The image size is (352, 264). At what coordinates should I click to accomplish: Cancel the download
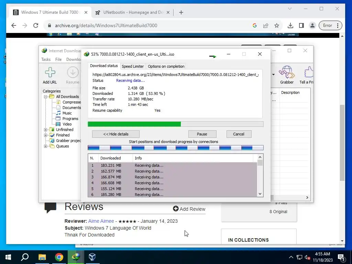[x=239, y=134]
